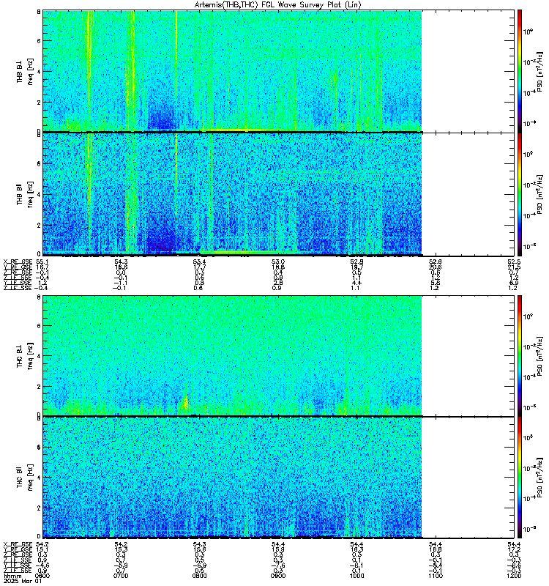The height and width of the screenshot is (586, 549).
Task: Click the 0800 time axis label
Action: coord(199,576)
